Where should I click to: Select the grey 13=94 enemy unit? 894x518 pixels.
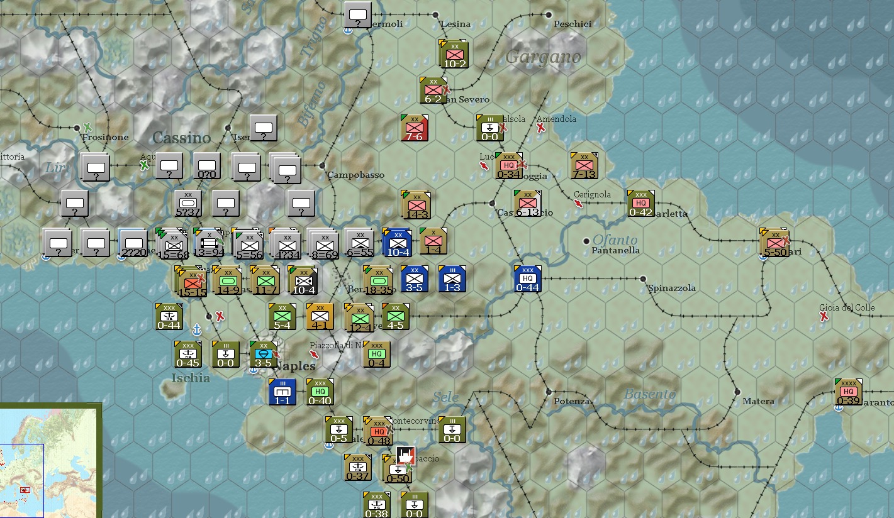coord(209,243)
